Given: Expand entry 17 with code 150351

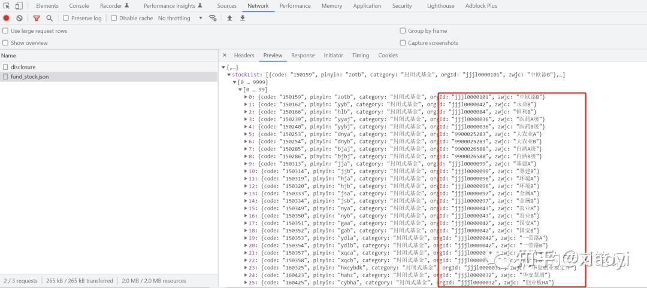Looking at the screenshot, I should [x=246, y=223].
